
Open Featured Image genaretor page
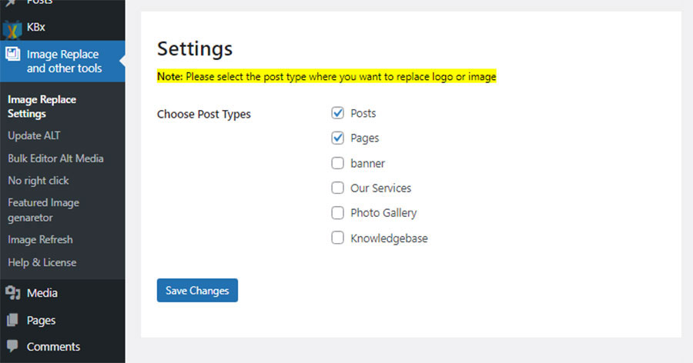coord(43,210)
